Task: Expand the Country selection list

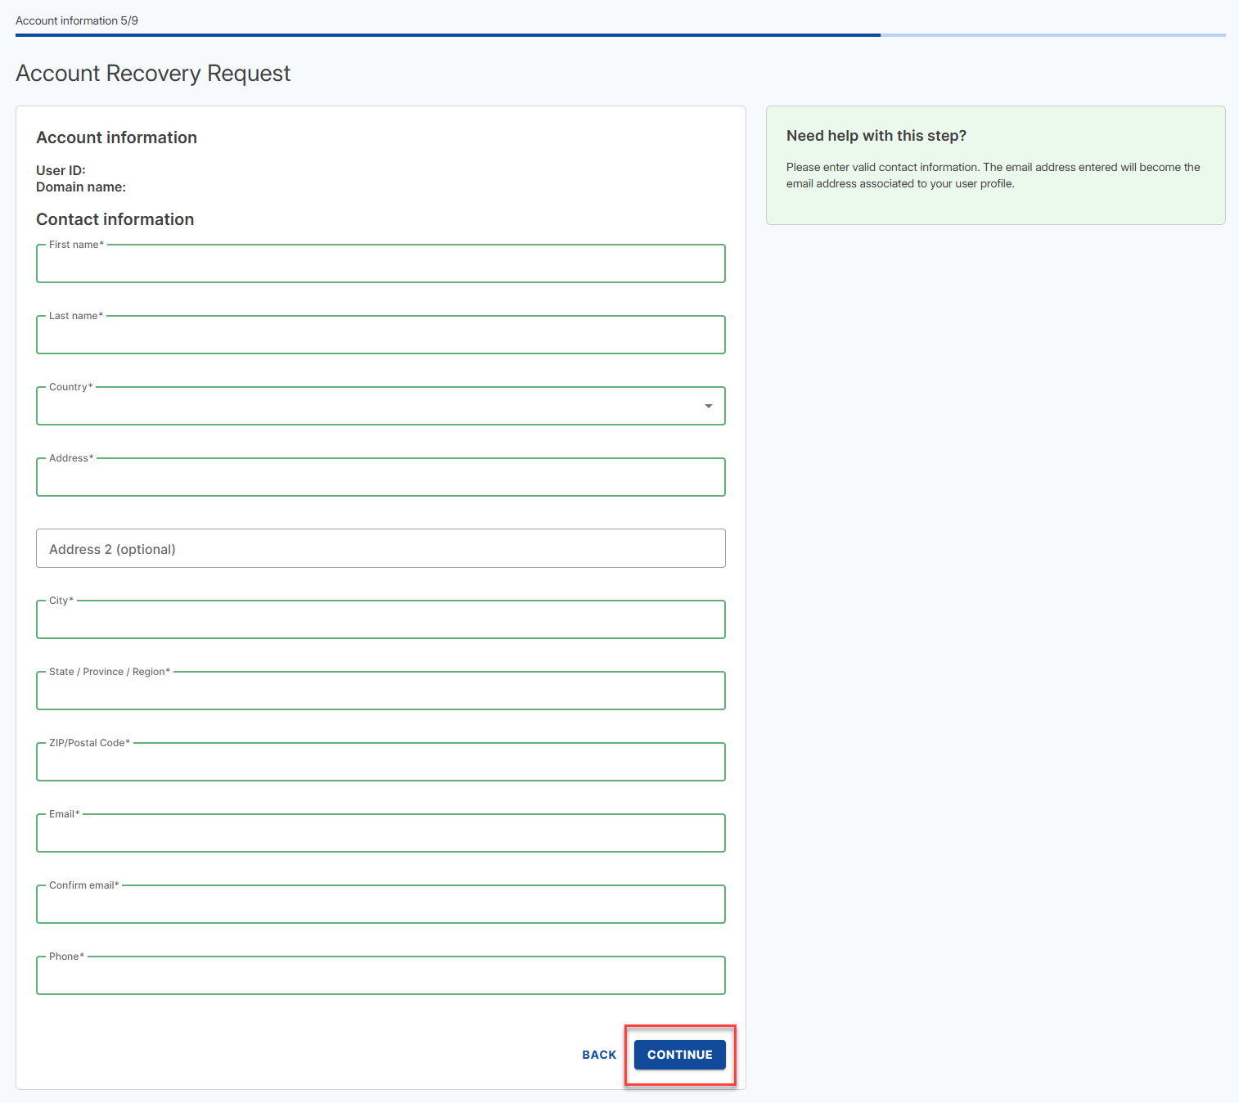Action: click(x=707, y=406)
